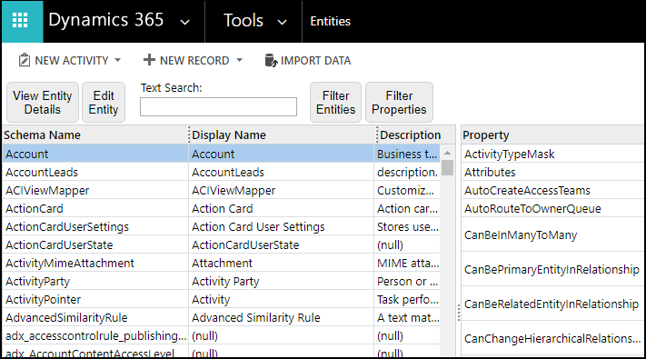Sort by the Description column header

tap(416, 135)
